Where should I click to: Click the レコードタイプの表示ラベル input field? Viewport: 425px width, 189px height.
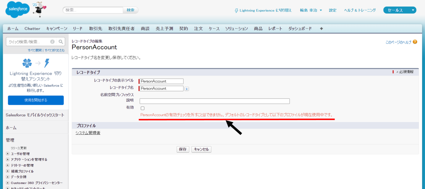[161, 81]
